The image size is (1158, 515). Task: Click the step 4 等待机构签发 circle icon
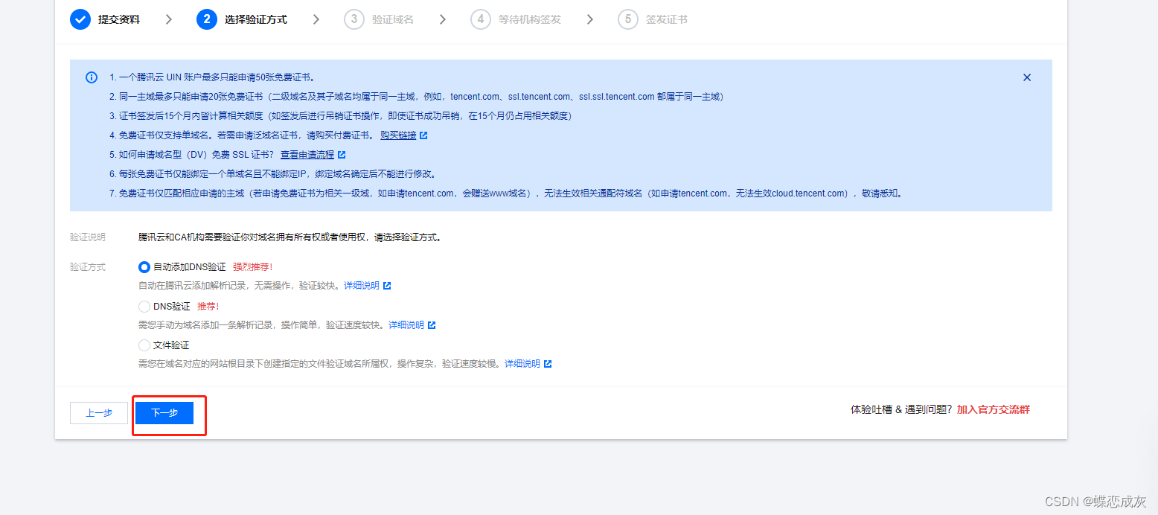pos(481,19)
